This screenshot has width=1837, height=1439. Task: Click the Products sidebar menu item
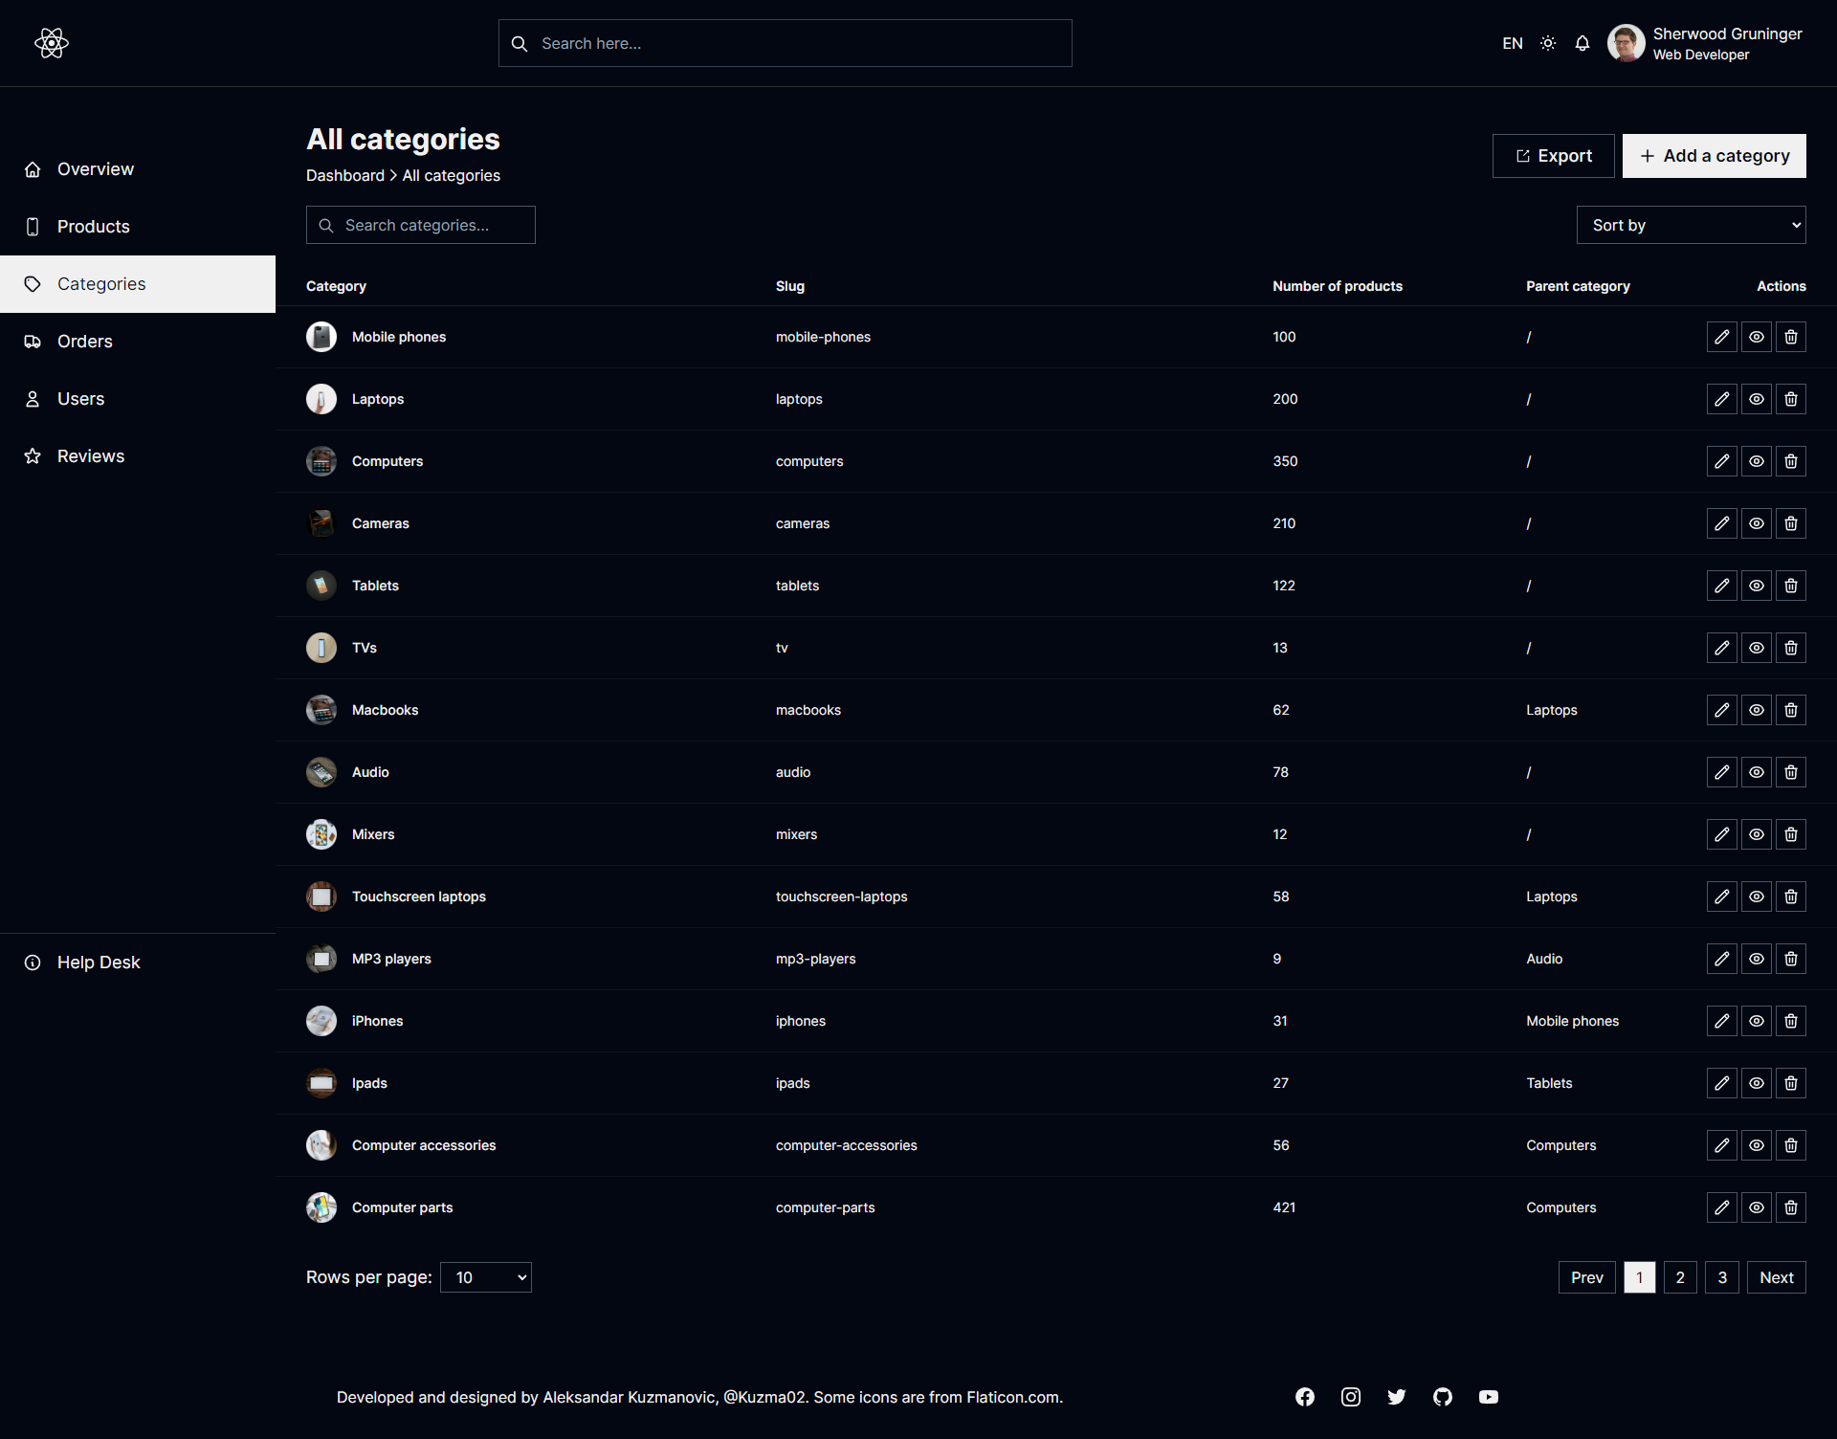tap(93, 225)
